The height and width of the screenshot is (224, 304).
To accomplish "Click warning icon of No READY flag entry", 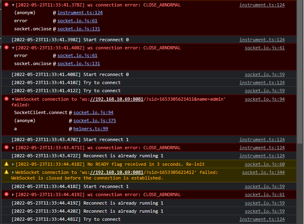I will tap(6, 164).
